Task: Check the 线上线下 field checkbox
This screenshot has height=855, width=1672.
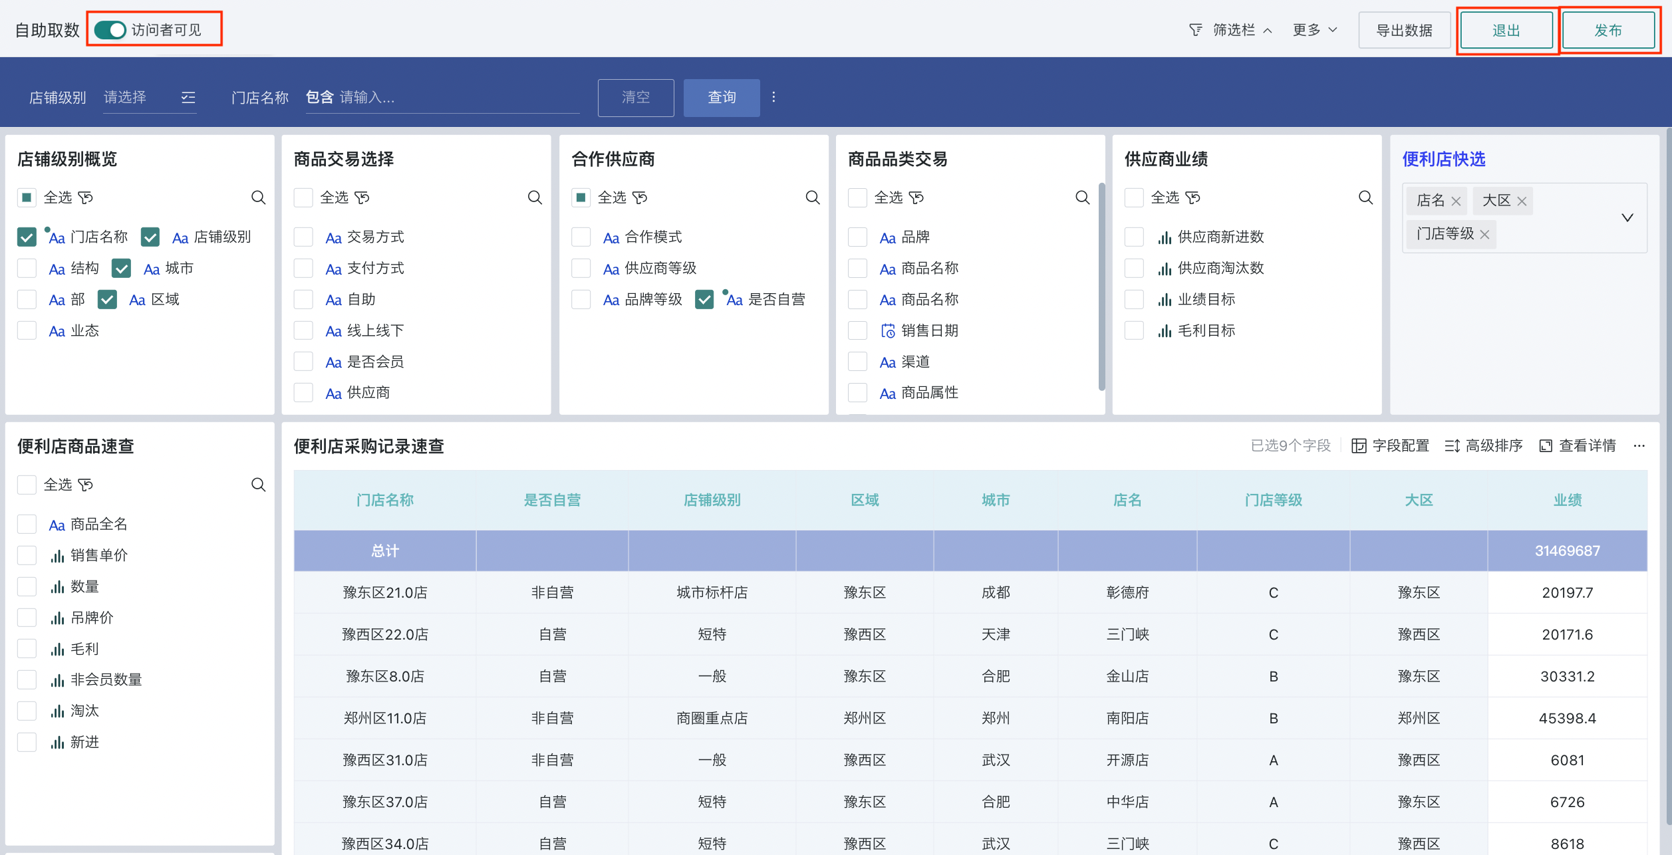Action: tap(303, 330)
